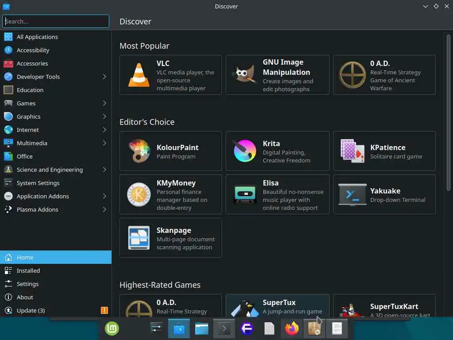Click the SuperTux penguin icon
453x340 pixels.
(245, 308)
